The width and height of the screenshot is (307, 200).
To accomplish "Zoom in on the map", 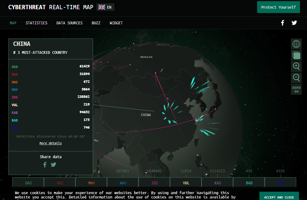I will pyautogui.click(x=296, y=66).
